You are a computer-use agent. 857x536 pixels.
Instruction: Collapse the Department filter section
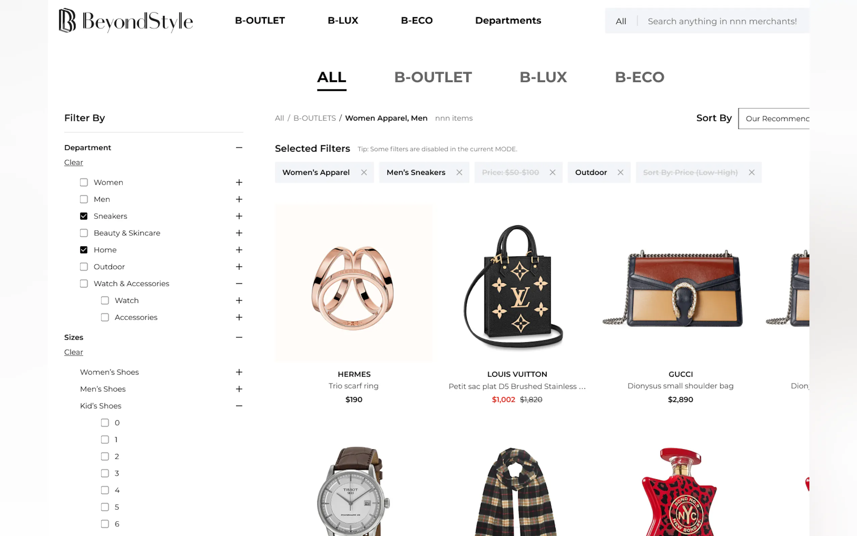pos(239,148)
